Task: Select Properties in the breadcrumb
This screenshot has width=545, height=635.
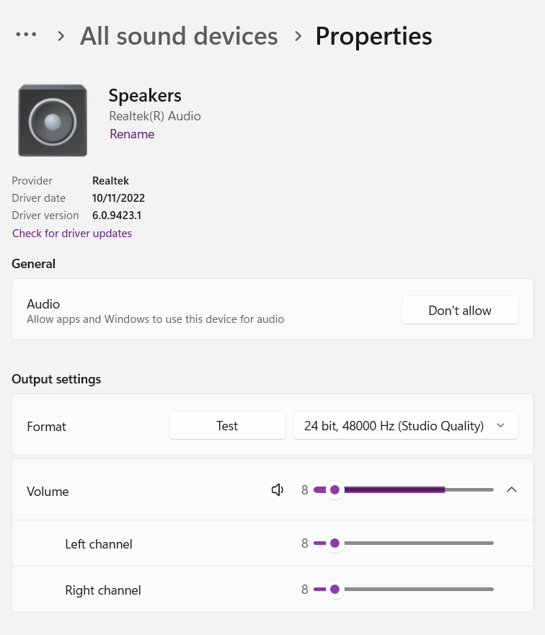Action: 373,35
